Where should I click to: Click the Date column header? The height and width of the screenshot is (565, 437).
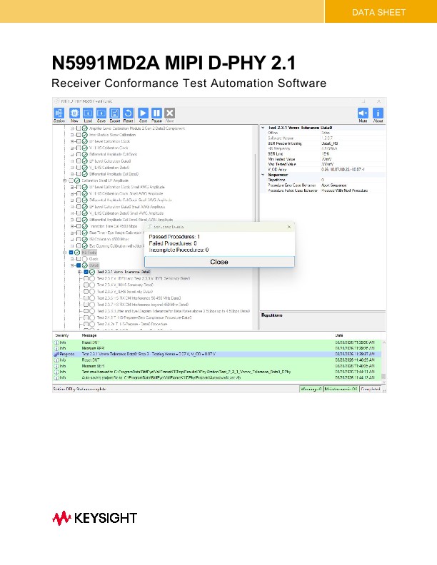click(x=339, y=335)
